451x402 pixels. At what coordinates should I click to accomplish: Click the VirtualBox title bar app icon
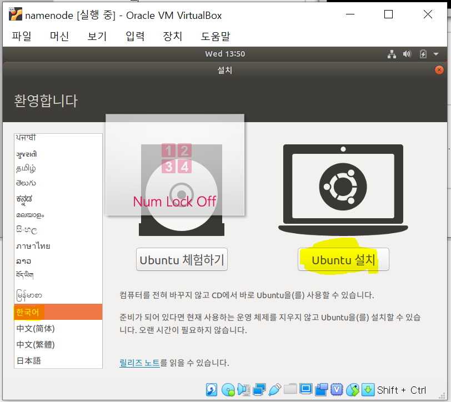[15, 14]
